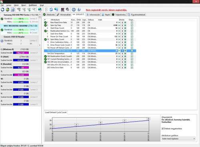Click the third greyed disk test icon
This screenshot has width=200, height=147.
pyautogui.click(x=29, y=10)
